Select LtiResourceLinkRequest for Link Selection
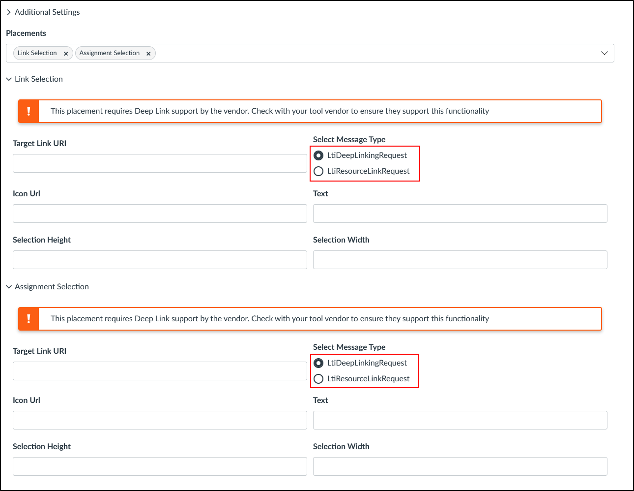Image resolution: width=634 pixels, height=491 pixels. coord(318,171)
